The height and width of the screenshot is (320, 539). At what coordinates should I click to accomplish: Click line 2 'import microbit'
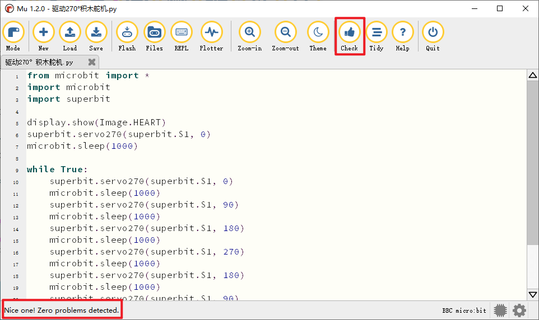coord(69,87)
